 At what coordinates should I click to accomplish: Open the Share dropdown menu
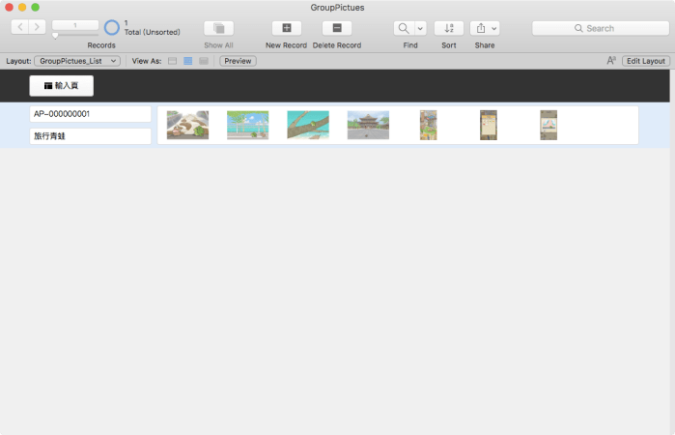[485, 28]
